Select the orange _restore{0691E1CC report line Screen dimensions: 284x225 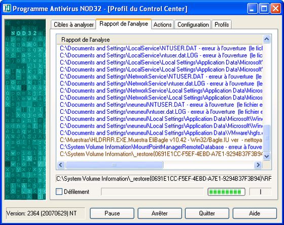click(x=161, y=154)
